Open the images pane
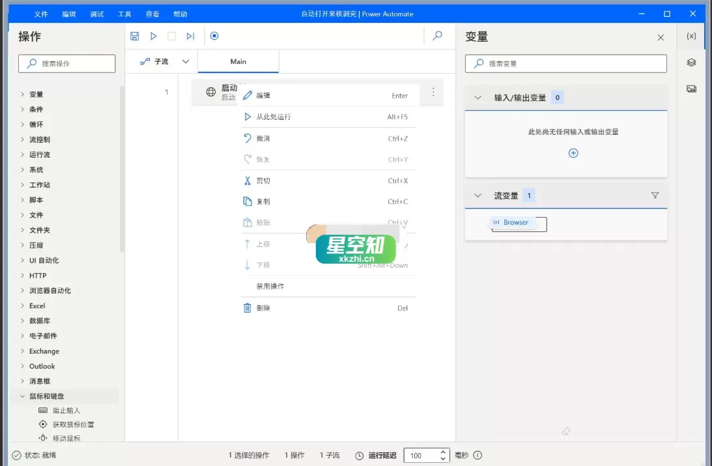The width and height of the screenshot is (712, 466). (691, 89)
